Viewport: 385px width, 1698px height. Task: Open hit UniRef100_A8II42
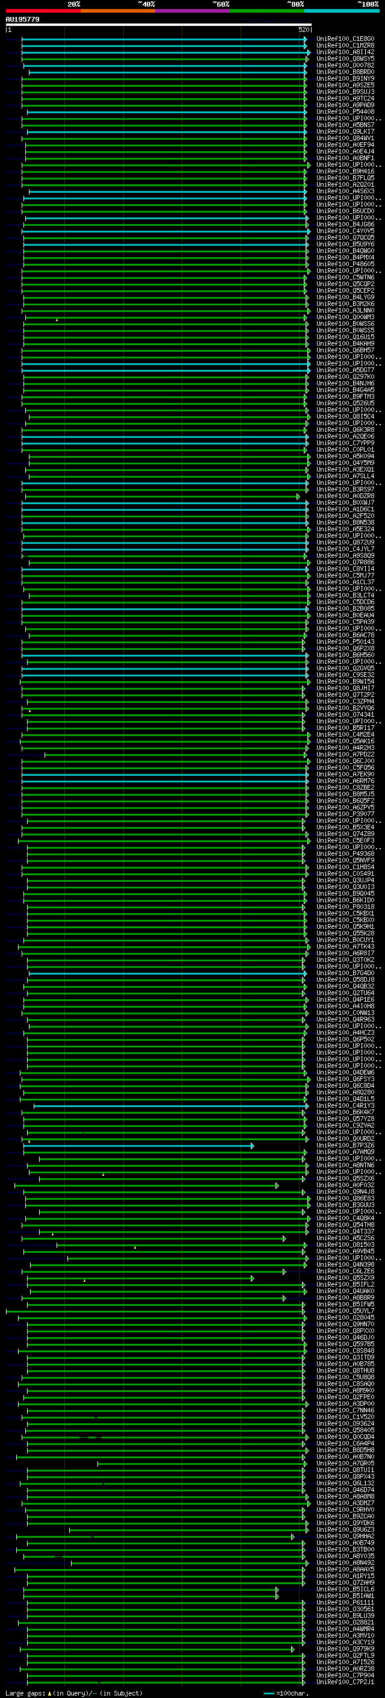[x=345, y=52]
